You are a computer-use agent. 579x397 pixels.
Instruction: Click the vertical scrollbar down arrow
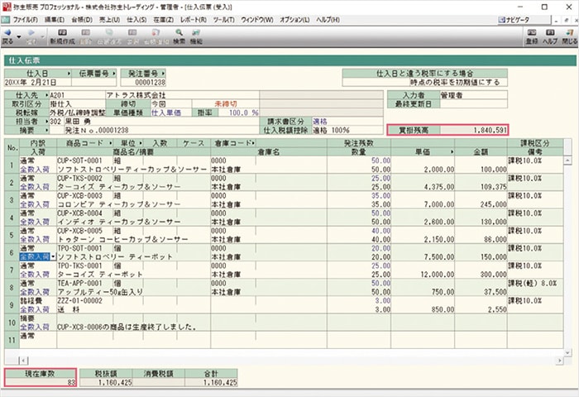[567, 352]
